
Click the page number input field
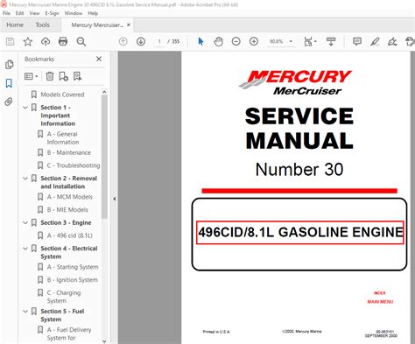(x=159, y=42)
